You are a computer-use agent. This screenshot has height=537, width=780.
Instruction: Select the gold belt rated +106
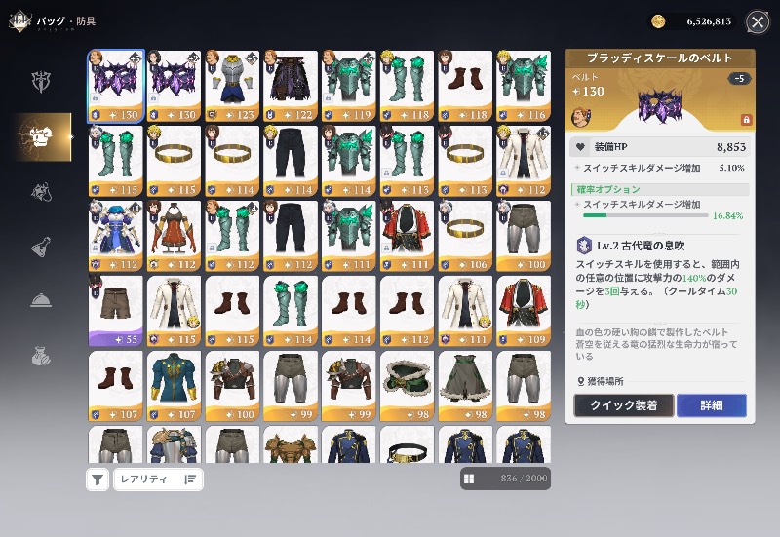[465, 236]
